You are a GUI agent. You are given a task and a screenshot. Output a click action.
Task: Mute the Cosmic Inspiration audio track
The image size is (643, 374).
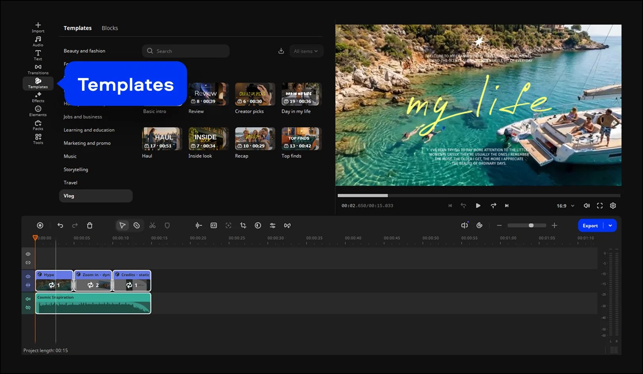[28, 299]
